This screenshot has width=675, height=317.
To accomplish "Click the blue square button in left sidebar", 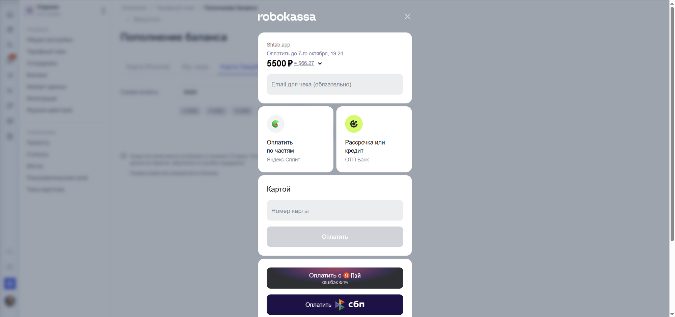I will [x=10, y=283].
